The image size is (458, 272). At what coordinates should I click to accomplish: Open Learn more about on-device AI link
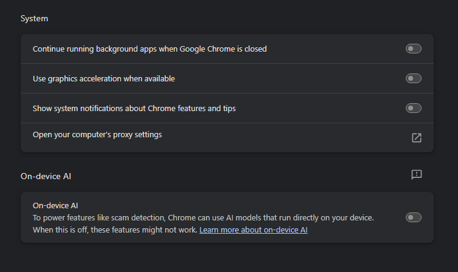(253, 230)
